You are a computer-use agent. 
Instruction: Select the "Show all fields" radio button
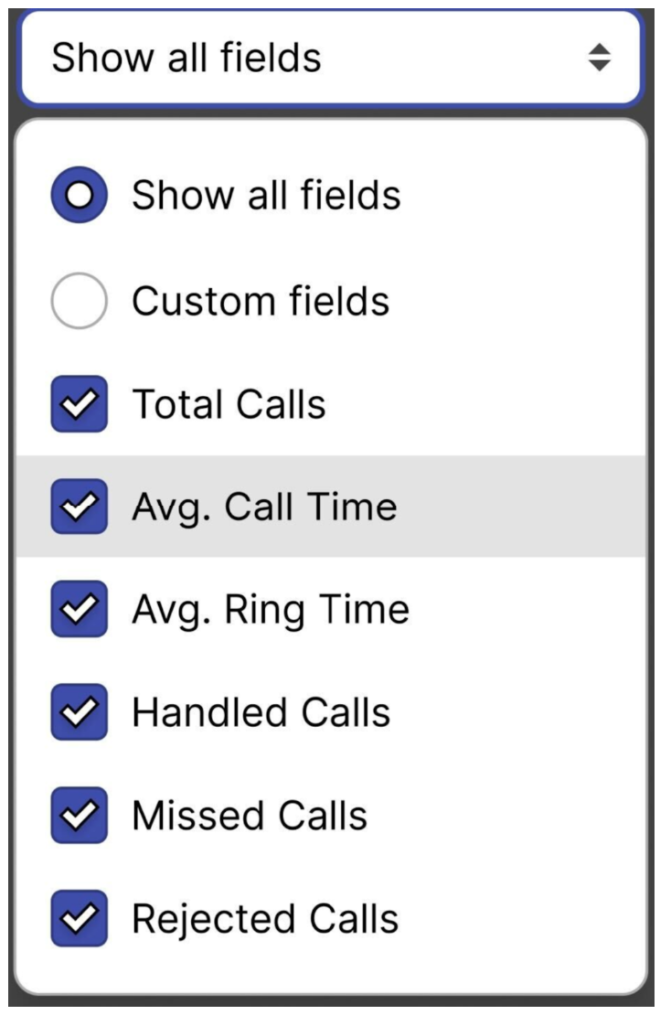click(80, 196)
